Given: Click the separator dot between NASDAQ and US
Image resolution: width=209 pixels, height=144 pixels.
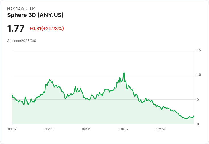Looking at the screenshot, I should coord(27,9).
